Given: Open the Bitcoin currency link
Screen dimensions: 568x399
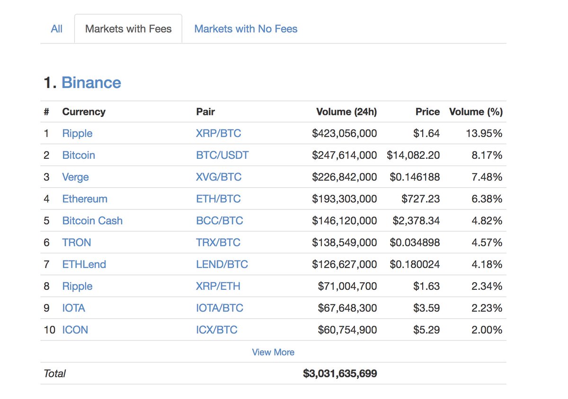Looking at the screenshot, I should (x=79, y=155).
